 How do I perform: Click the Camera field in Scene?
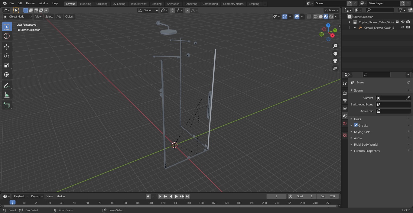click(x=393, y=98)
